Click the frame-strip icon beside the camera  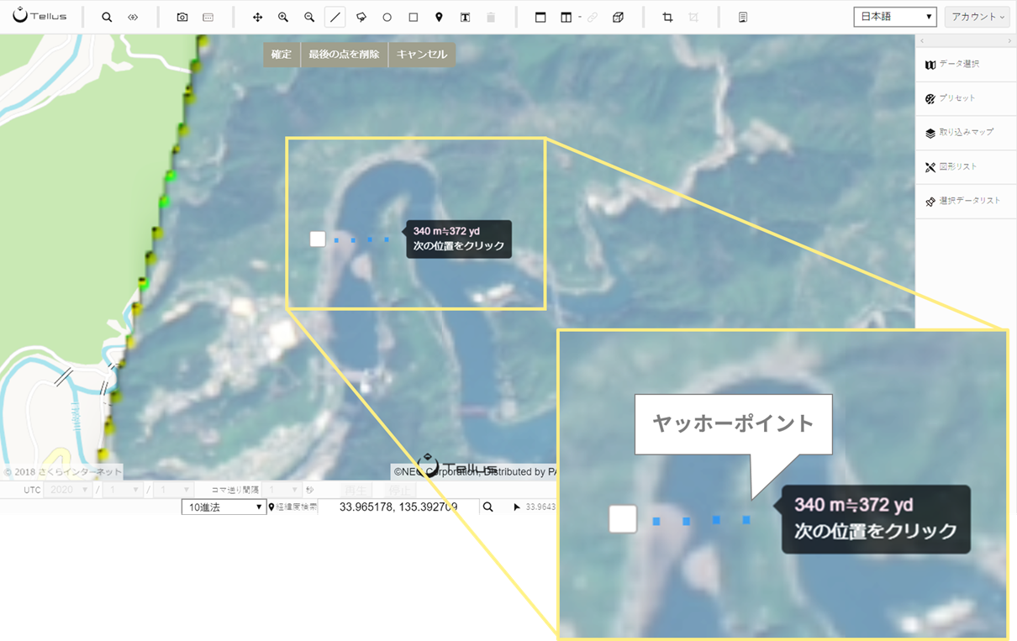point(208,17)
